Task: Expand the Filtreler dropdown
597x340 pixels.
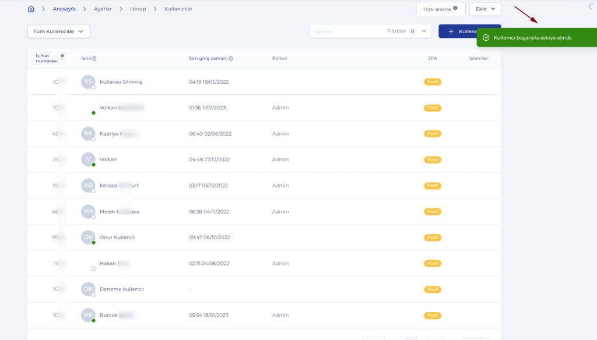Action: (x=406, y=31)
